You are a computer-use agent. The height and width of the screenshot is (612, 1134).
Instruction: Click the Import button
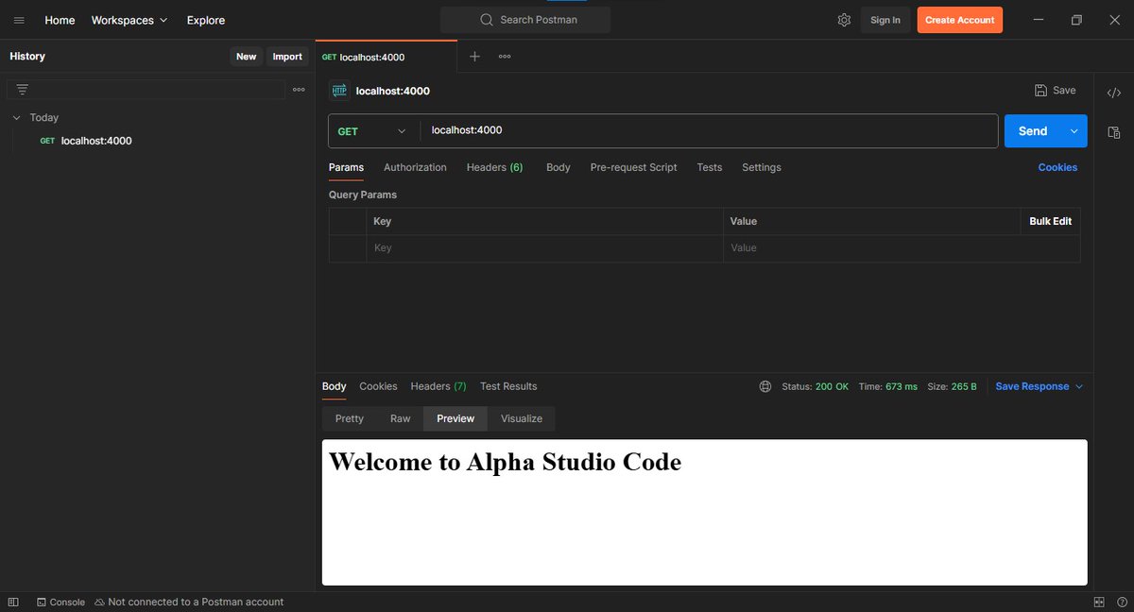pos(287,57)
